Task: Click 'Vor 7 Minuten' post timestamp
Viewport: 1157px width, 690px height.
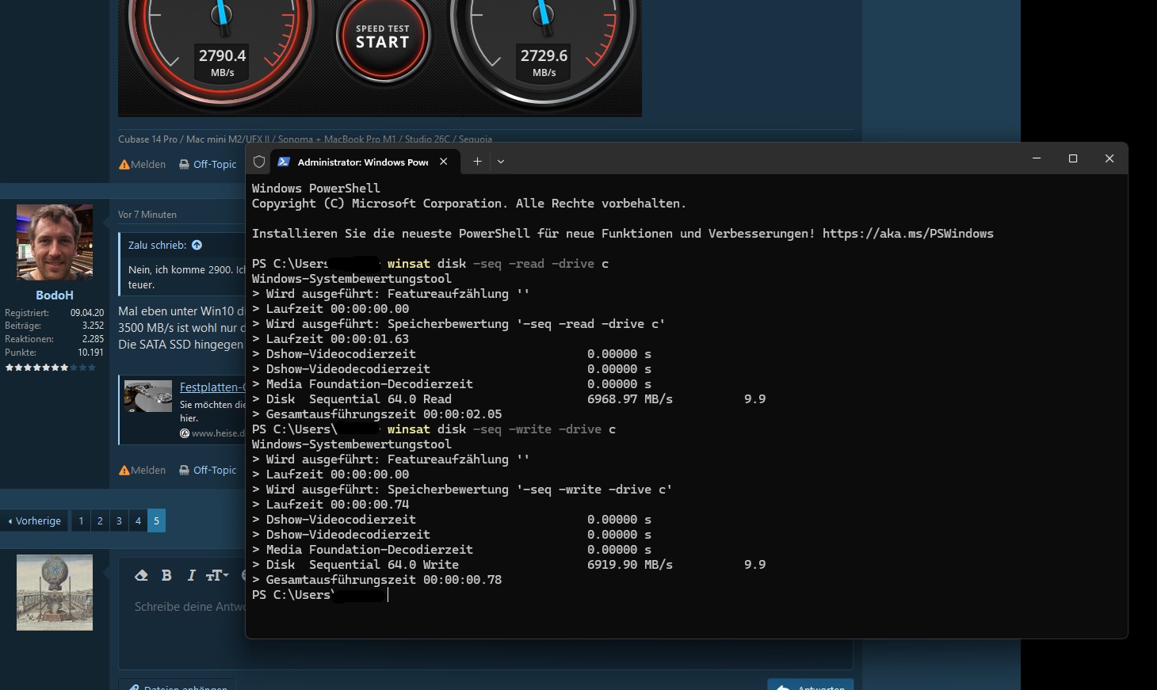Action: (x=147, y=215)
